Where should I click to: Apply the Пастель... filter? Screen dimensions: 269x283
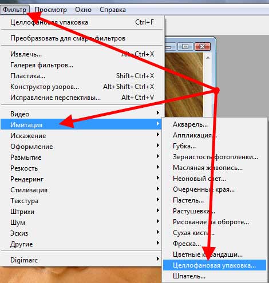[x=215, y=200]
